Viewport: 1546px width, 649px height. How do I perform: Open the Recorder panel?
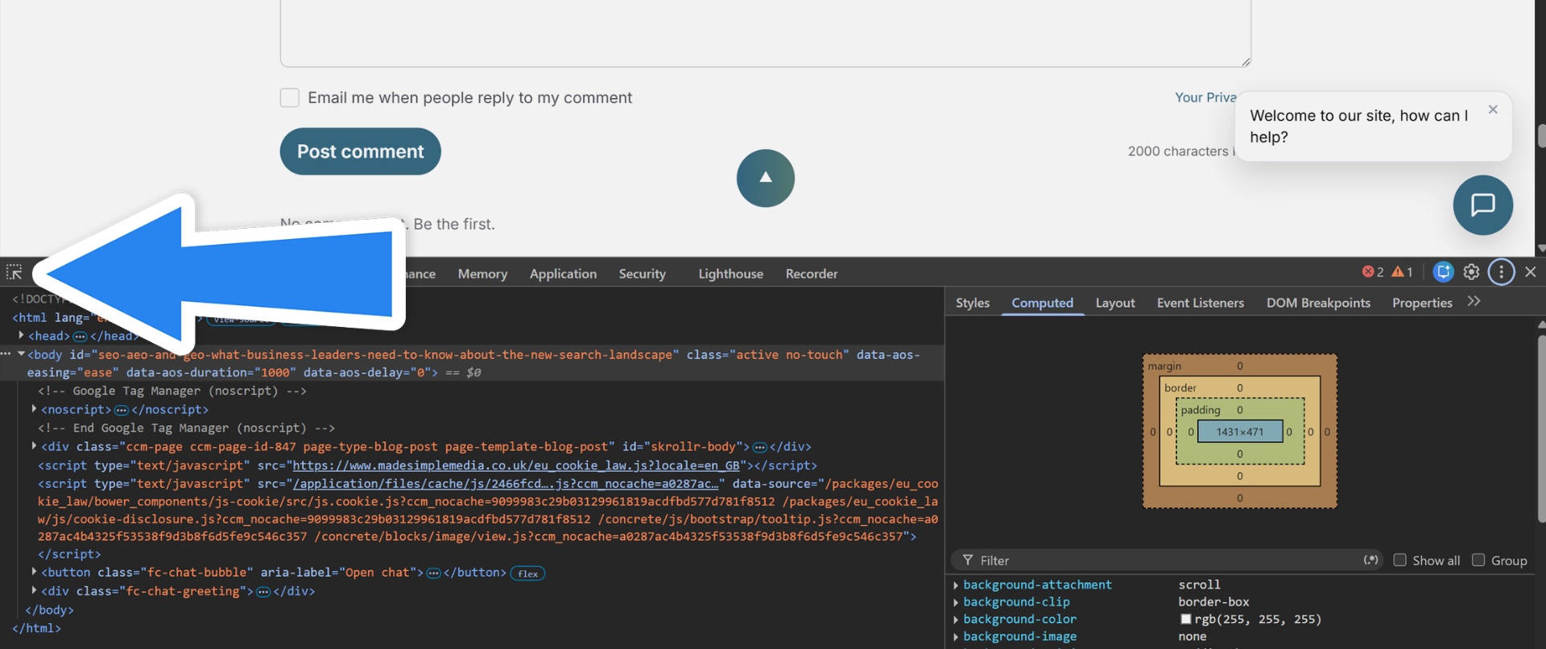(x=812, y=274)
